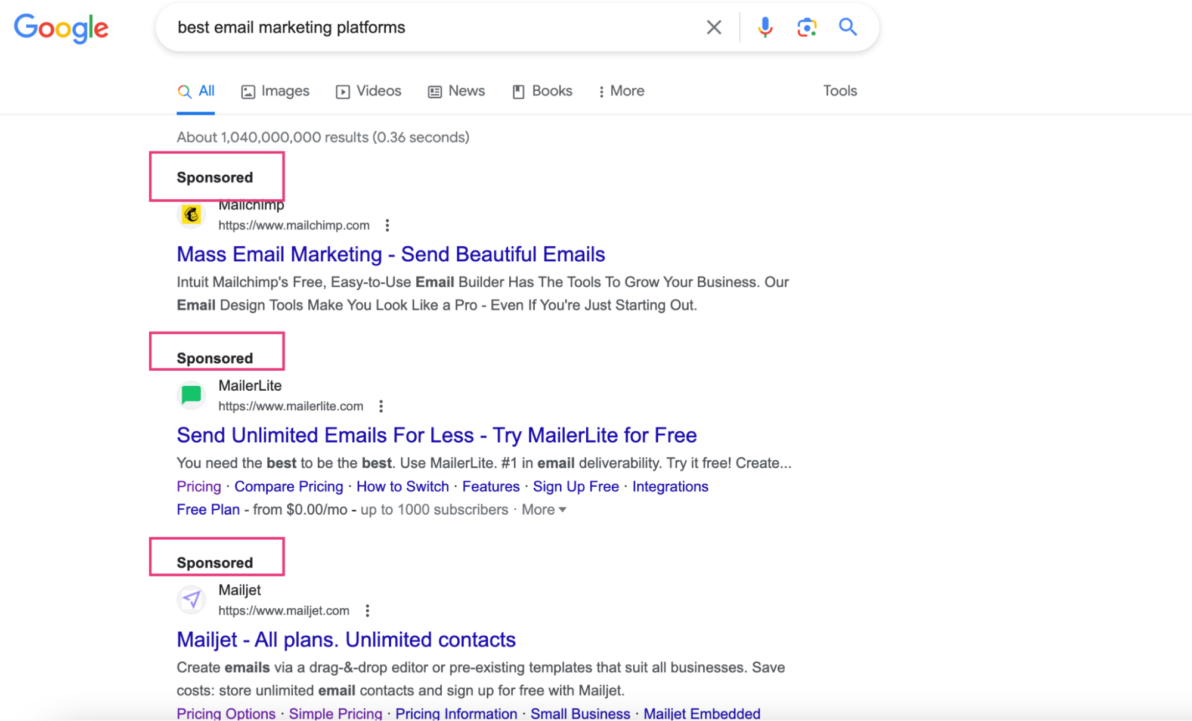
Task: Open the three-dot menu next to mailjet.com
Action: pyautogui.click(x=367, y=611)
